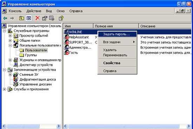193x129 pixels.
Task: Click the WINLINE user icon
Action: [66, 32]
